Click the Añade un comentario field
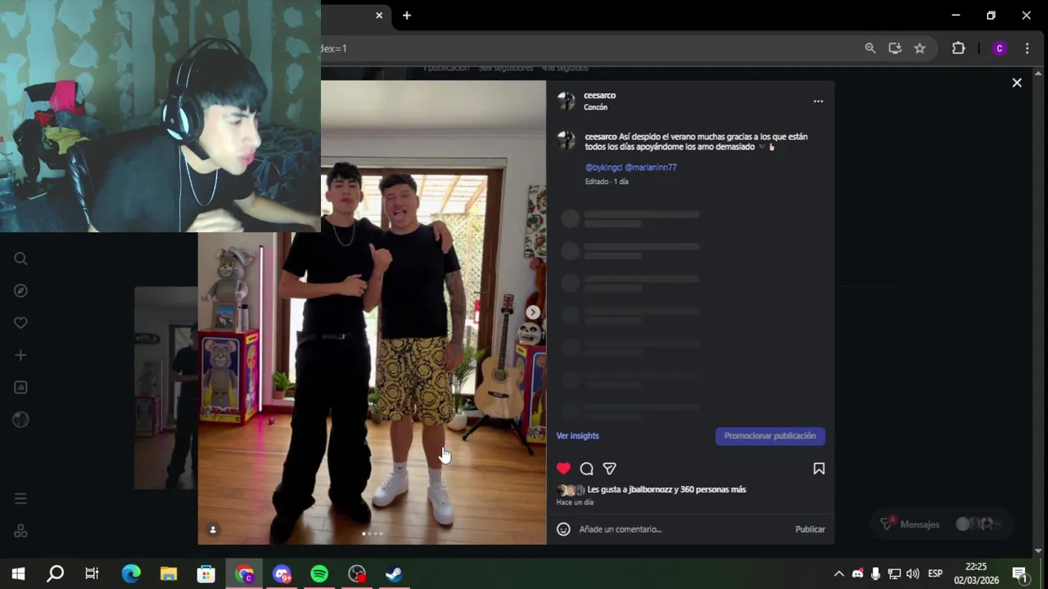This screenshot has width=1048, height=589. tap(683, 529)
